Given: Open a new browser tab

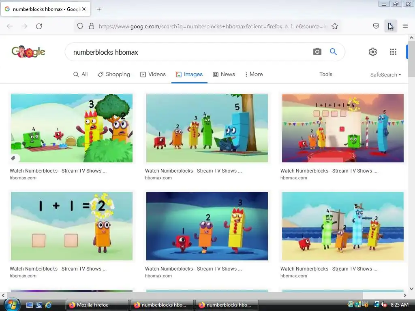Looking at the screenshot, I should pos(99,9).
